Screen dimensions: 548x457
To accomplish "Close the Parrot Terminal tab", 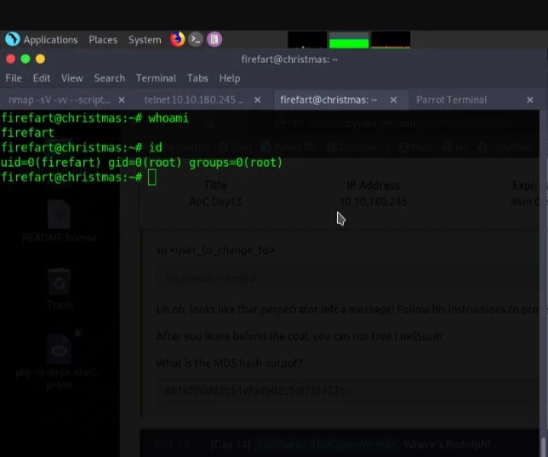I will [x=530, y=100].
